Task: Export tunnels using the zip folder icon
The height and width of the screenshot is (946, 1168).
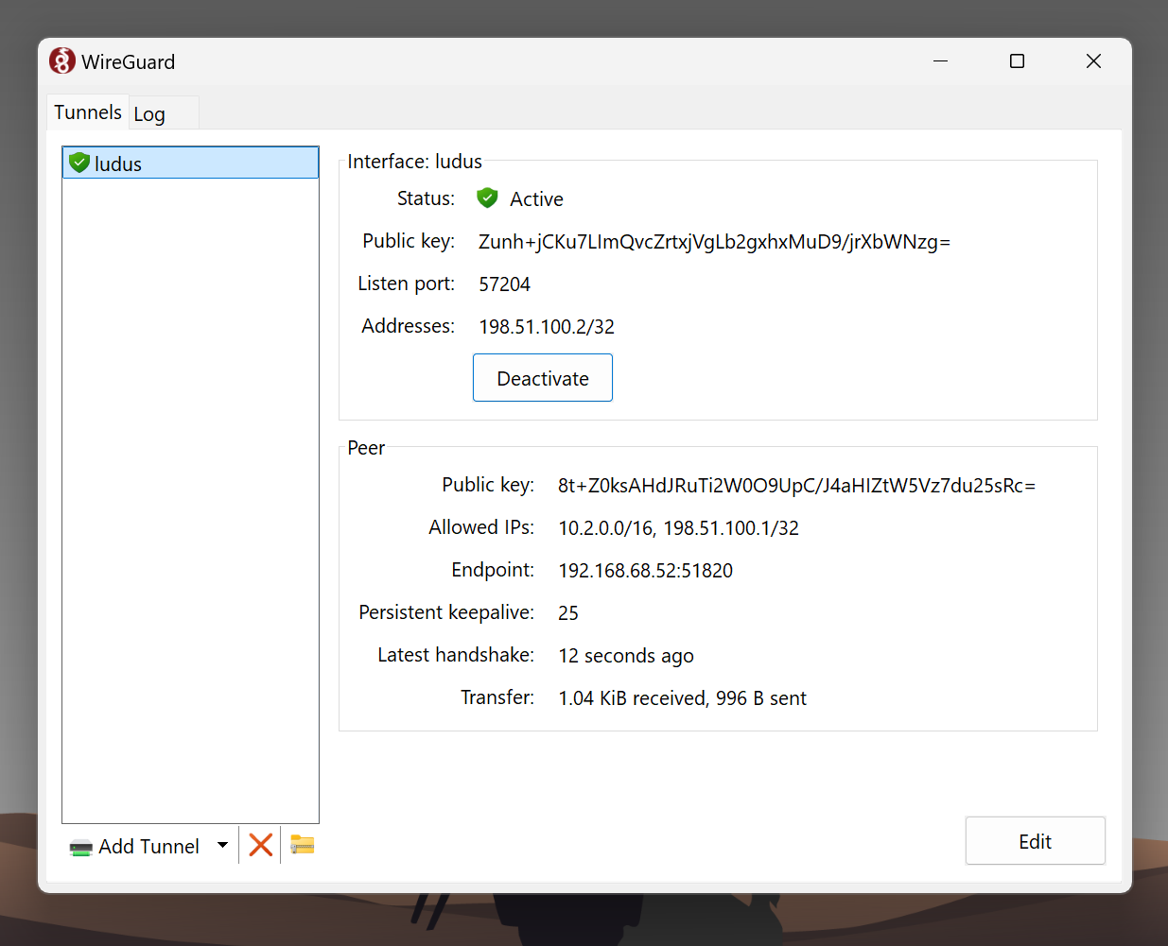Action: point(302,845)
